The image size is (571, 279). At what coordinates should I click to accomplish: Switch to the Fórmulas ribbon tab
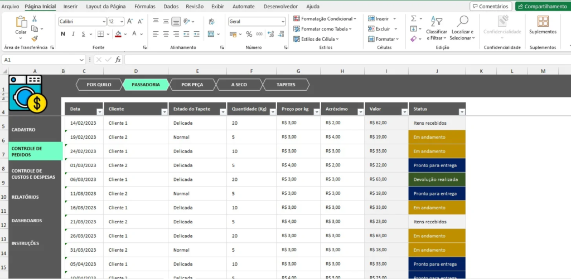(x=145, y=7)
